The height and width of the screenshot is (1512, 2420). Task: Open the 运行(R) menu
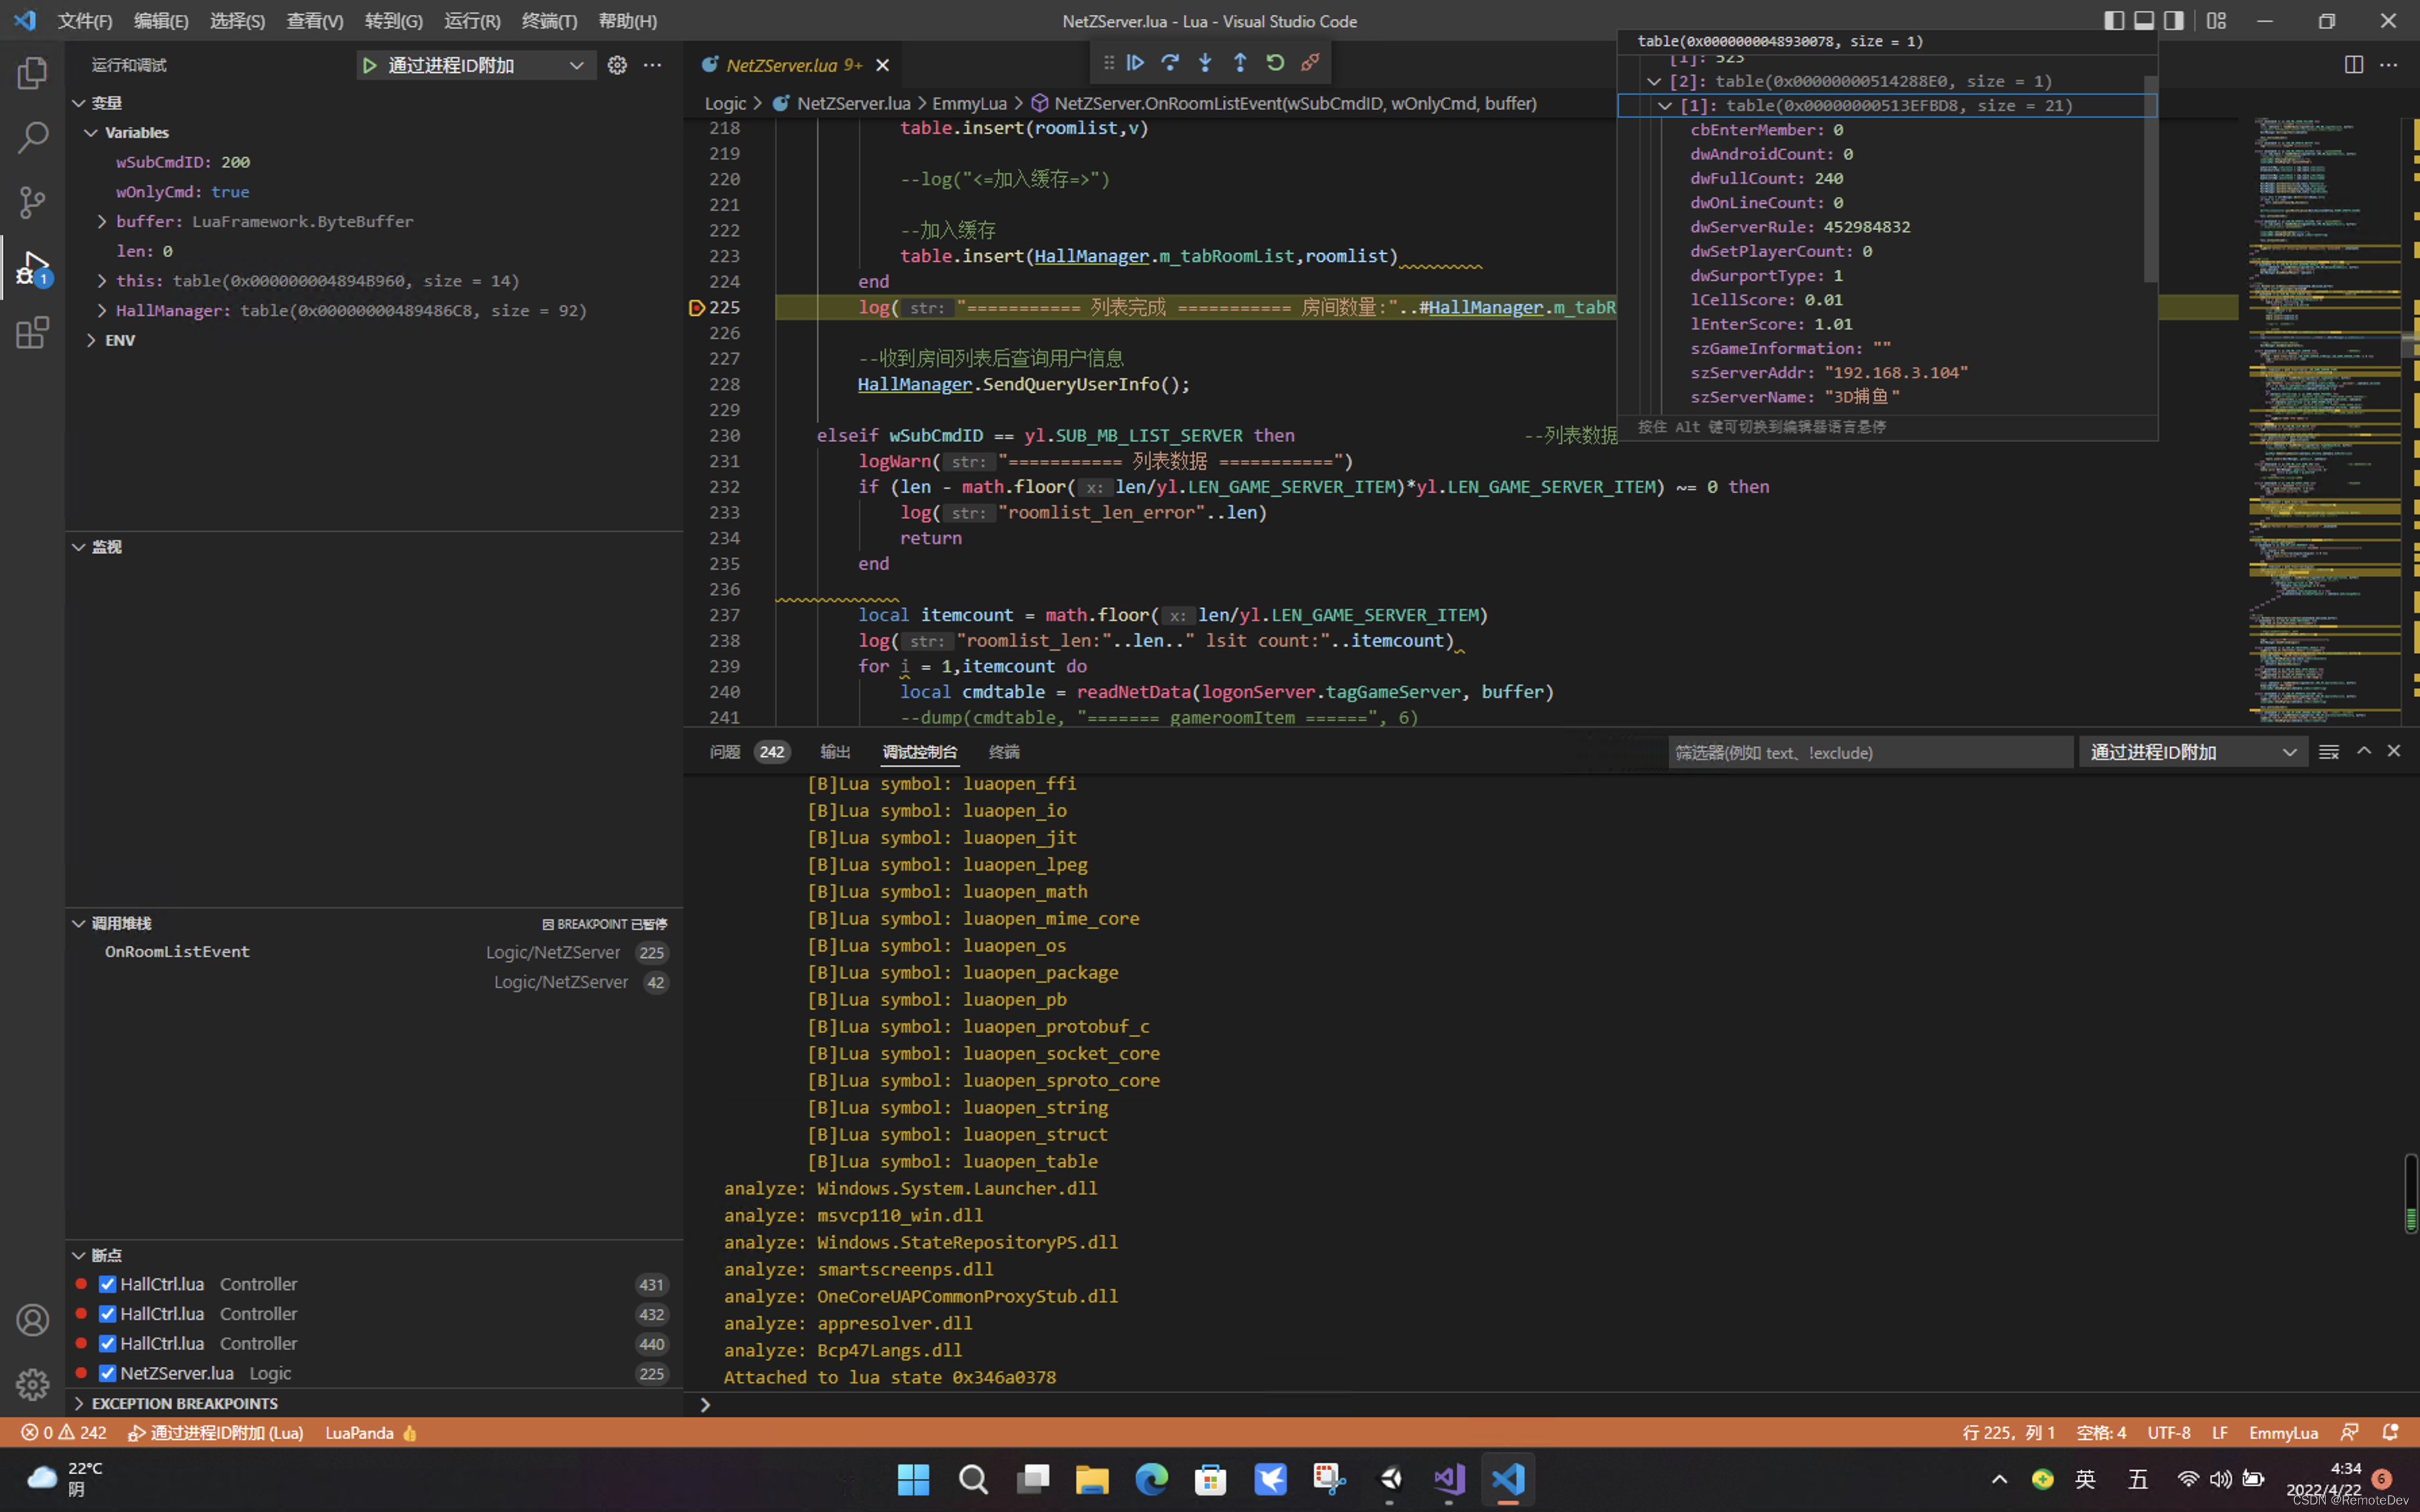click(472, 21)
